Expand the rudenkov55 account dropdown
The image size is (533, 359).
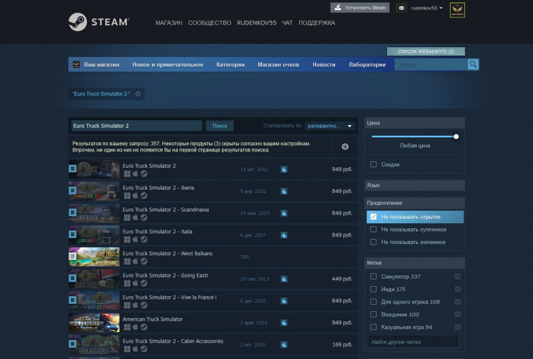[x=427, y=8]
